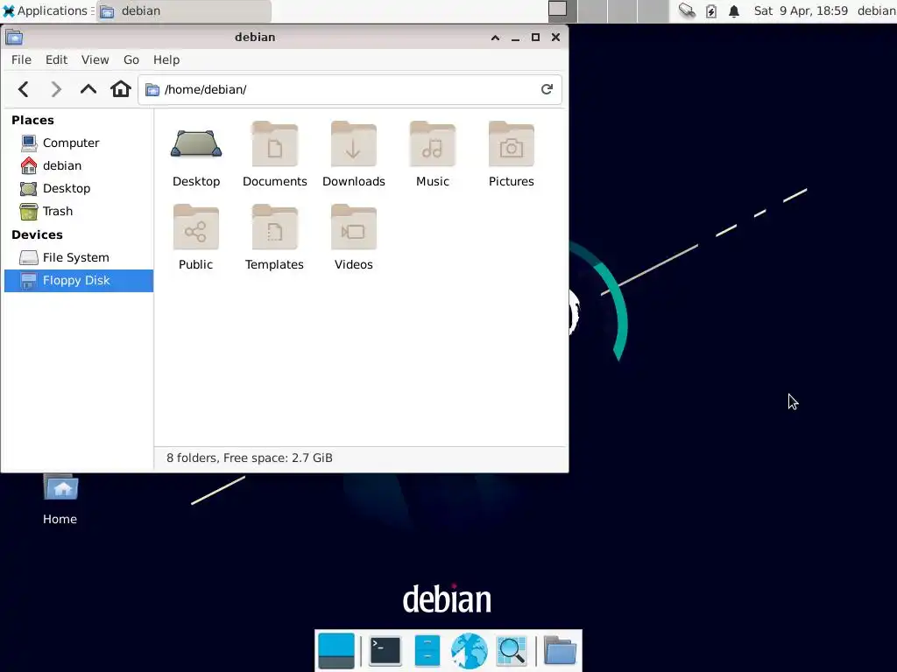Launch Web Browser from the dock
Screen dimensions: 897x672
tap(470, 651)
